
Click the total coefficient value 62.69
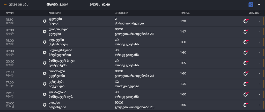106,4
